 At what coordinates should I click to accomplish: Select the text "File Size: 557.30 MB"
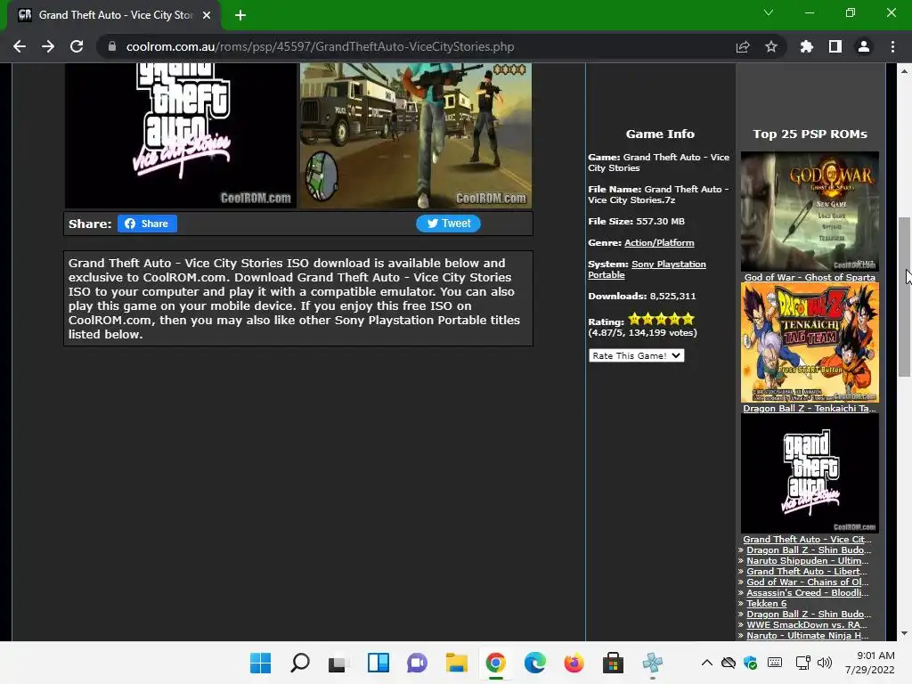[636, 221]
